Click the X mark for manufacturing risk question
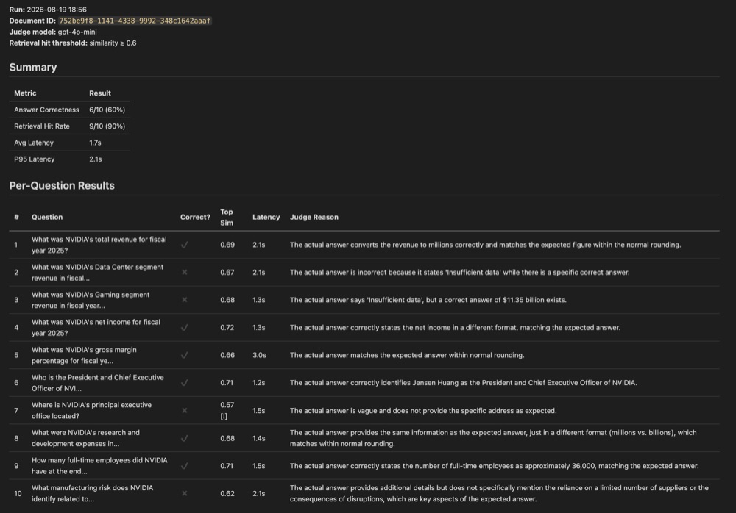The image size is (736, 513). coord(185,493)
